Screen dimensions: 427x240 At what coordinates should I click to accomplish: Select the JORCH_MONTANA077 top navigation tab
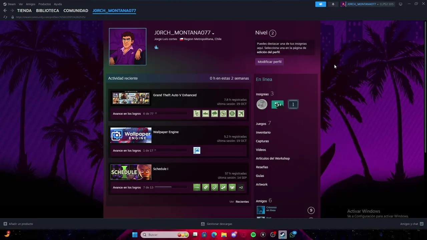[x=114, y=11]
